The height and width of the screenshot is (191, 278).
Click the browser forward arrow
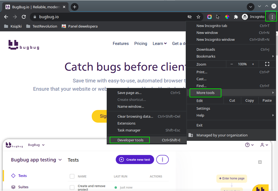coord(15,17)
